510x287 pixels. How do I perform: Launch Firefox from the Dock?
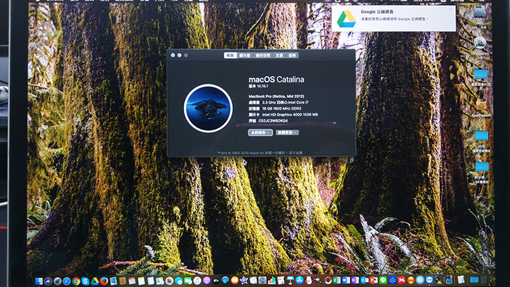(x=104, y=281)
